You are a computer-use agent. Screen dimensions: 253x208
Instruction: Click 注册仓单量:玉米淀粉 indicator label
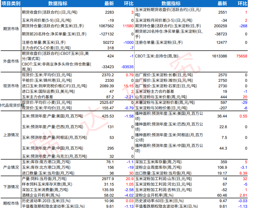coord(159,43)
